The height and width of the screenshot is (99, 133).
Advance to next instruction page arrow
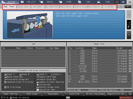tap(129, 35)
